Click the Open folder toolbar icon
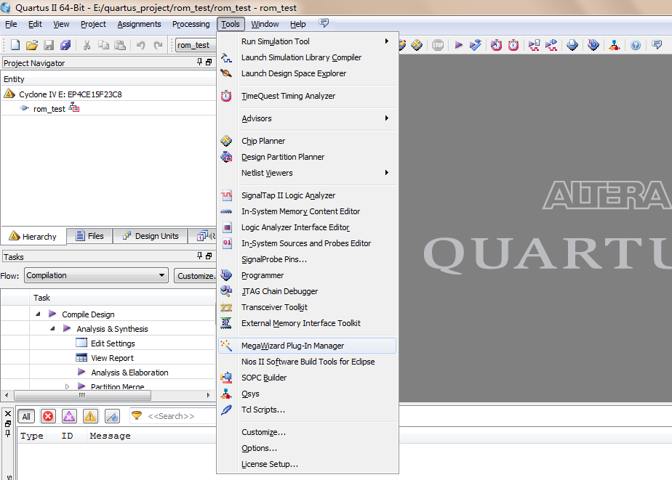Viewport: 672px width, 480px height. [x=32, y=45]
